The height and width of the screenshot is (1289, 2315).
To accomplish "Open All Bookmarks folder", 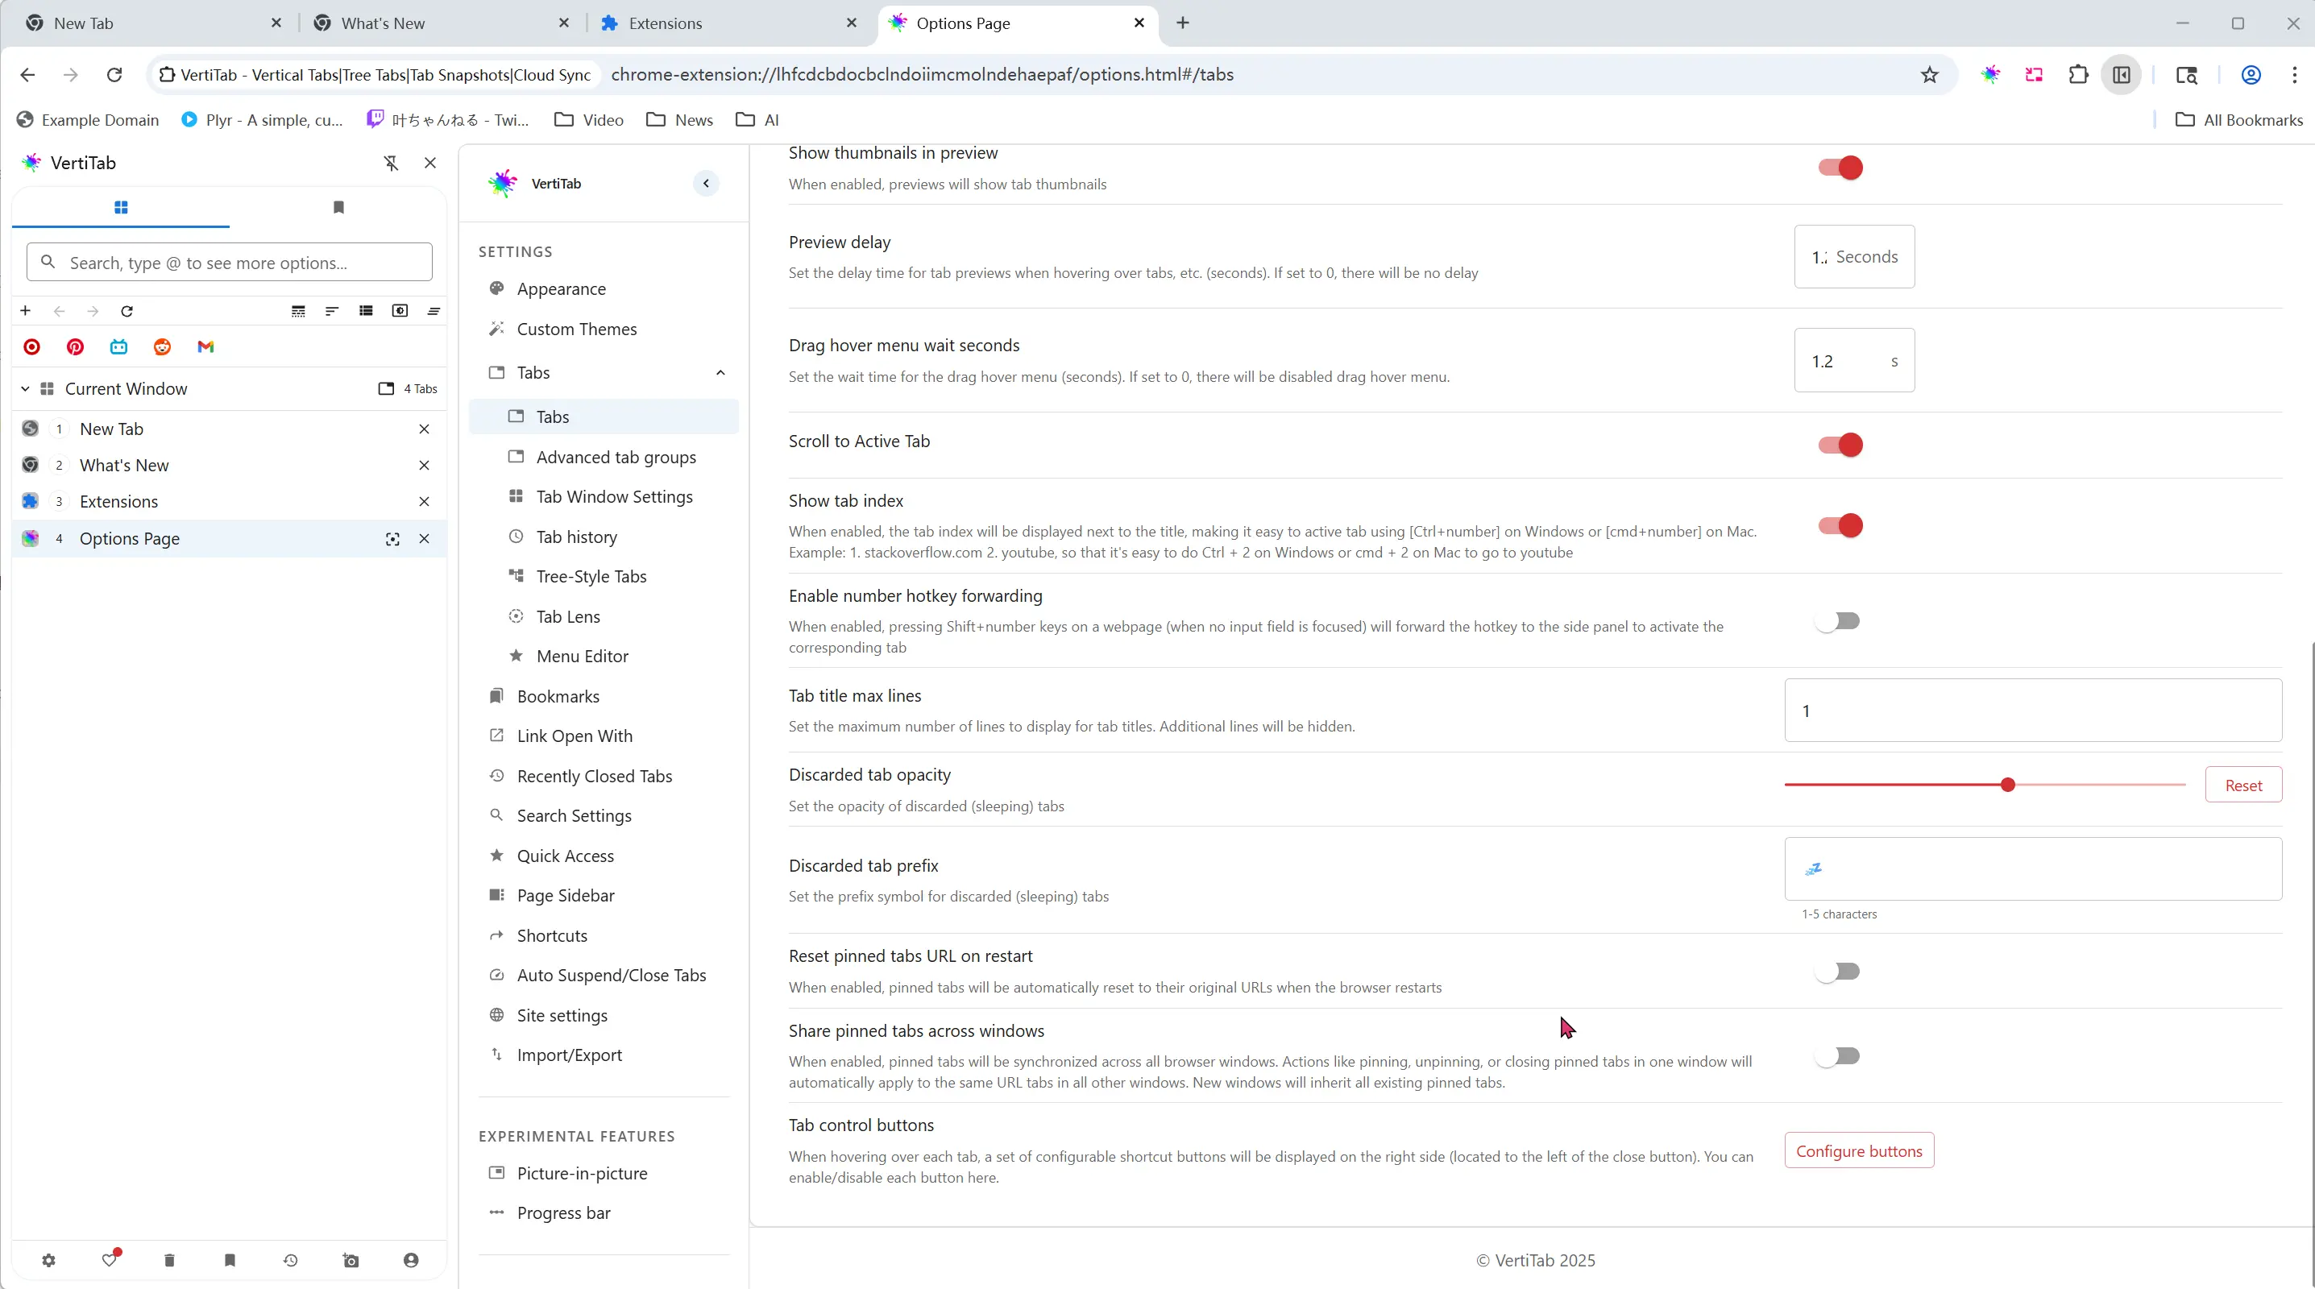I will (2238, 119).
